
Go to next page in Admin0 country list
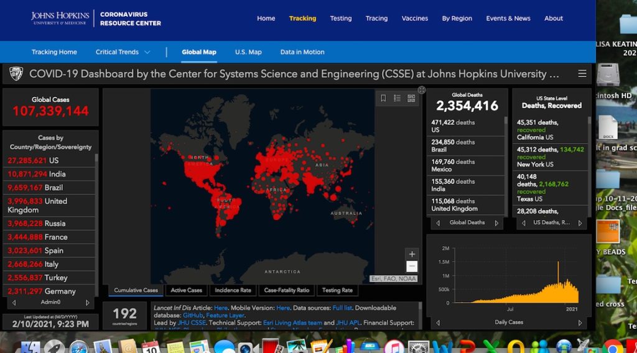coord(87,303)
